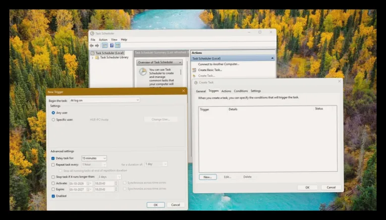Select the Any user radio button
The width and height of the screenshot is (386, 220).
(x=53, y=113)
